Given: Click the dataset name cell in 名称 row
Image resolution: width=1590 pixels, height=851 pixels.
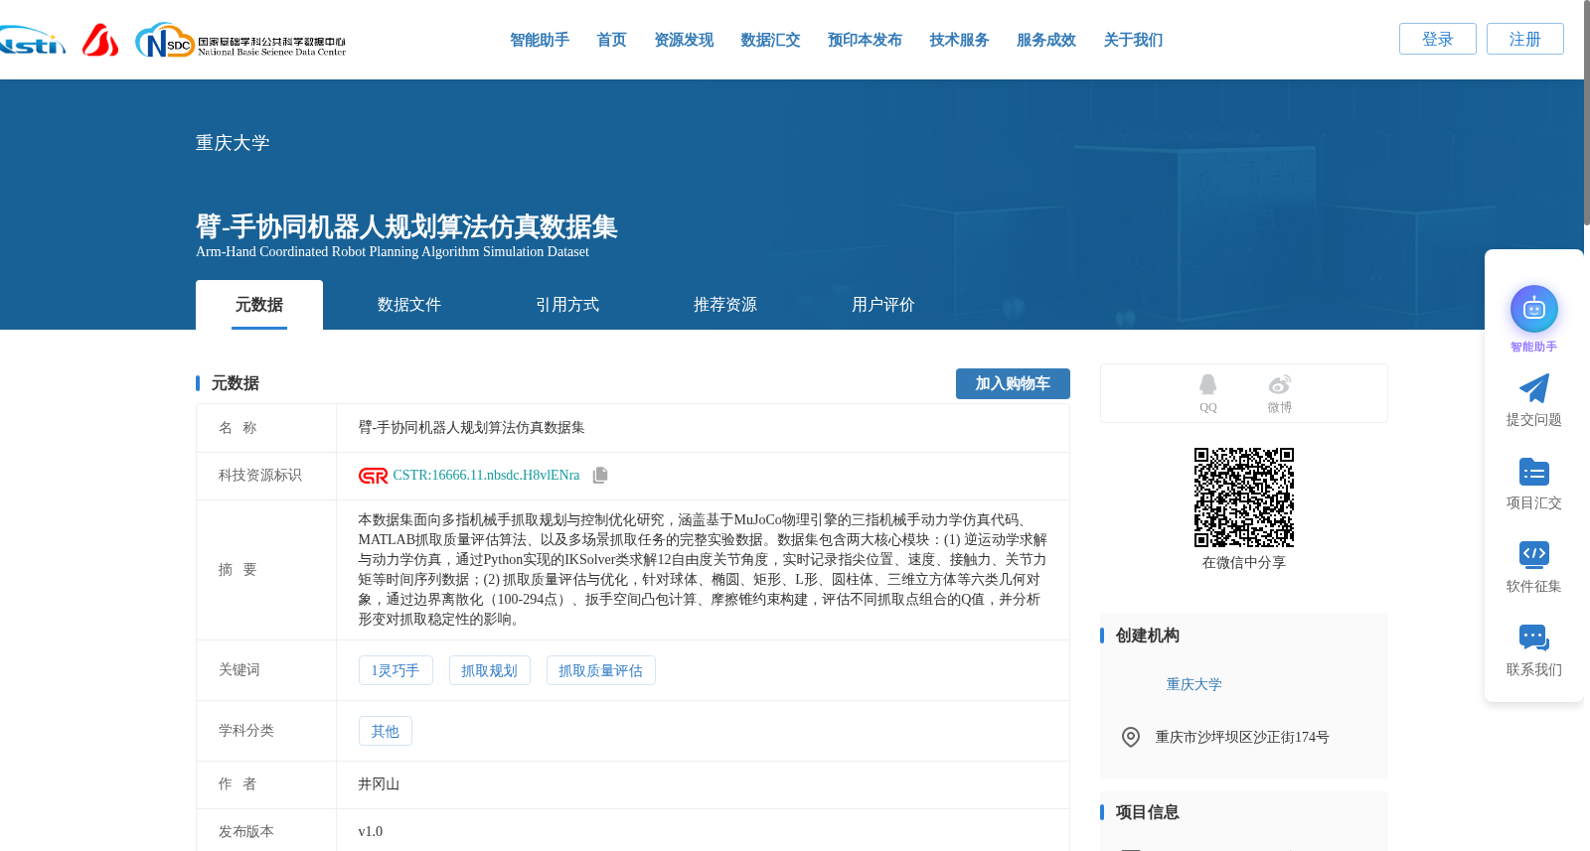Looking at the screenshot, I should click(703, 428).
